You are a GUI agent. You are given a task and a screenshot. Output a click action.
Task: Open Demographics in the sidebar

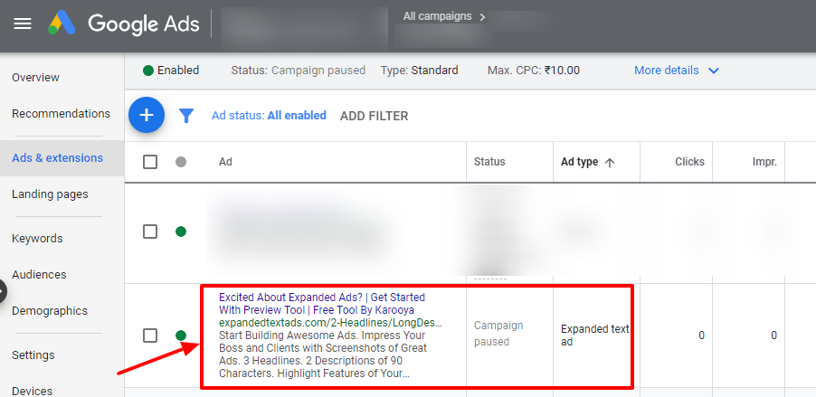(51, 310)
